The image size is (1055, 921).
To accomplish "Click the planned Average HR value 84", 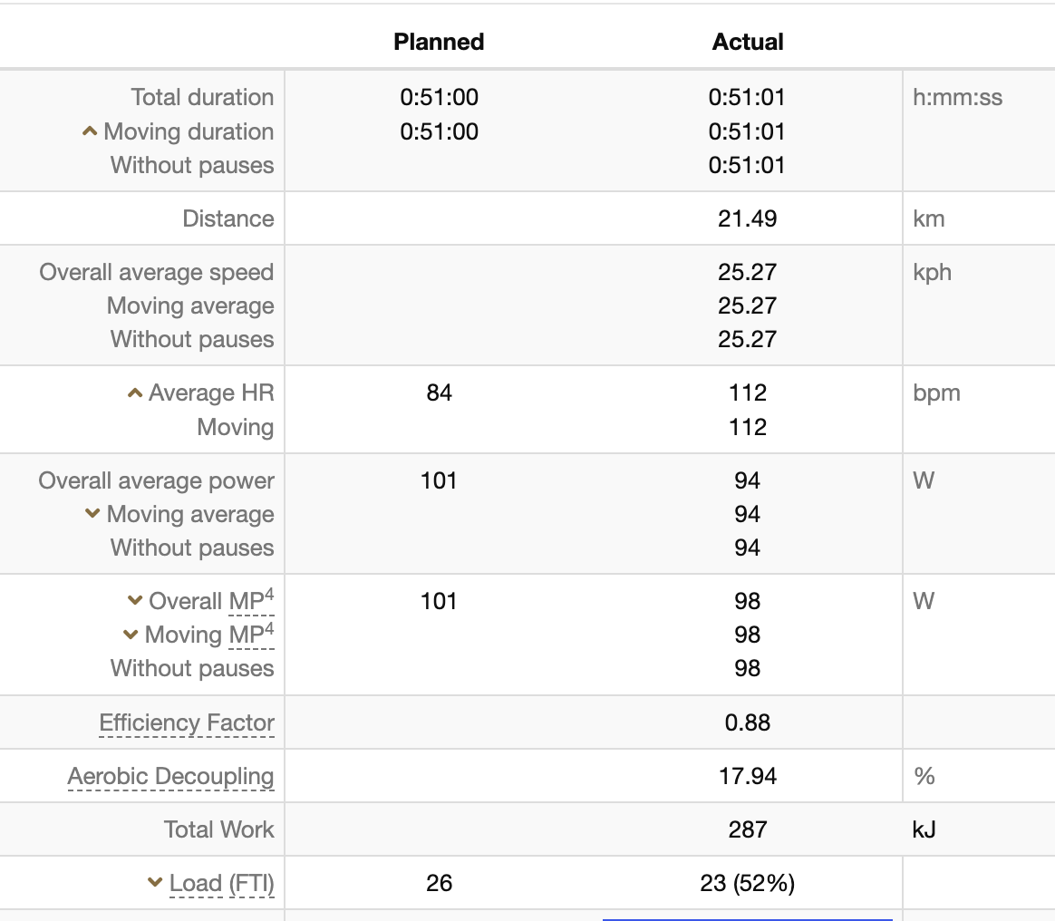I will coord(439,393).
